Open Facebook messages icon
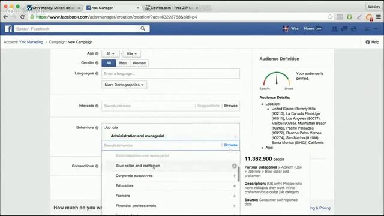384x216 pixels. [x=344, y=29]
